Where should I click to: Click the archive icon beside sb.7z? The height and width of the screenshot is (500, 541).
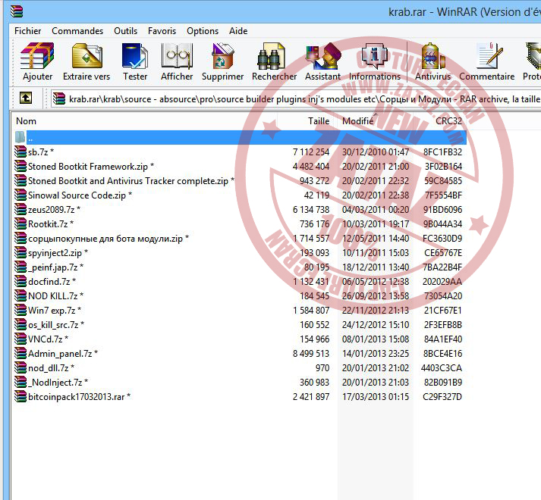20,152
